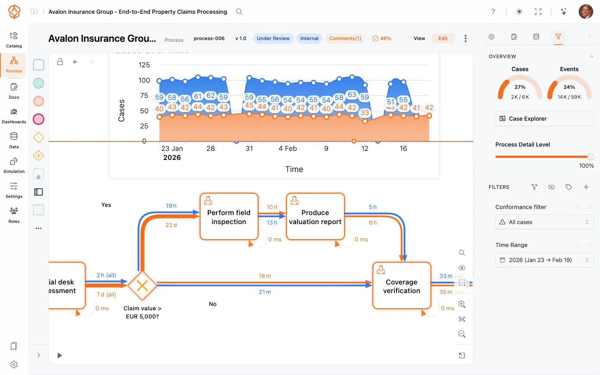The image size is (600, 375).
Task: Open Roles in the left sidebar
Action: (14, 216)
